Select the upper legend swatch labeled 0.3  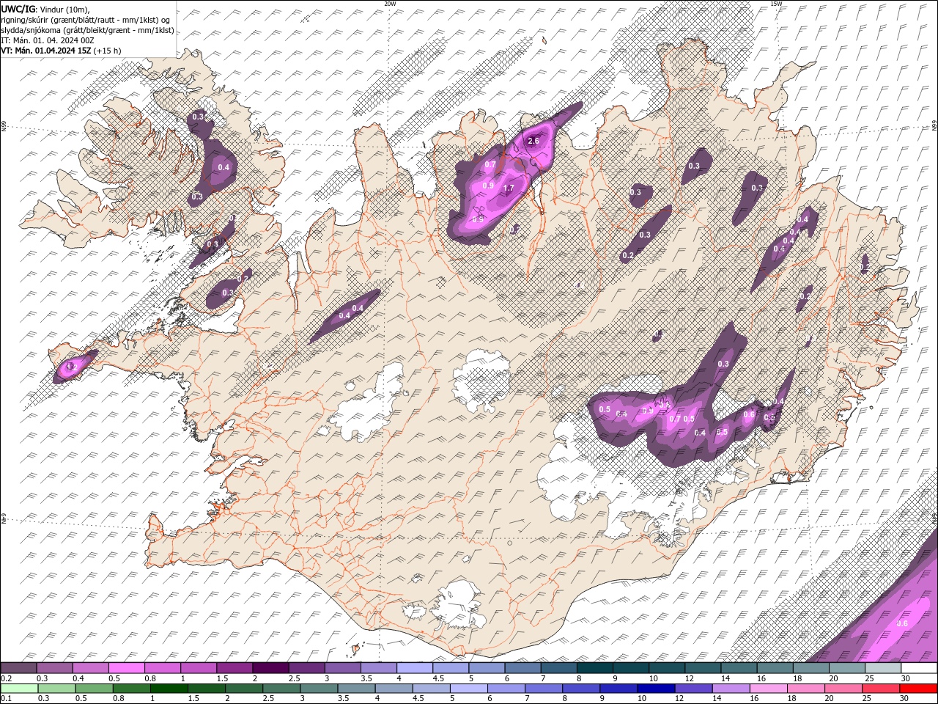pos(55,668)
